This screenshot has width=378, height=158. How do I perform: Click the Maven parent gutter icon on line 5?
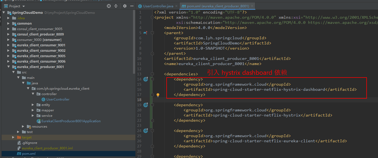(x=145, y=33)
